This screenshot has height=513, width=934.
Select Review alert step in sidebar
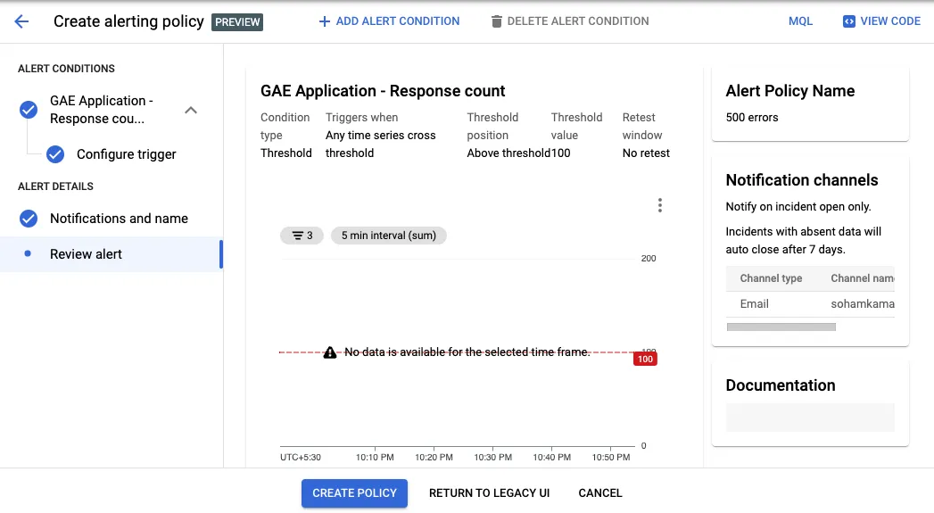pos(86,254)
